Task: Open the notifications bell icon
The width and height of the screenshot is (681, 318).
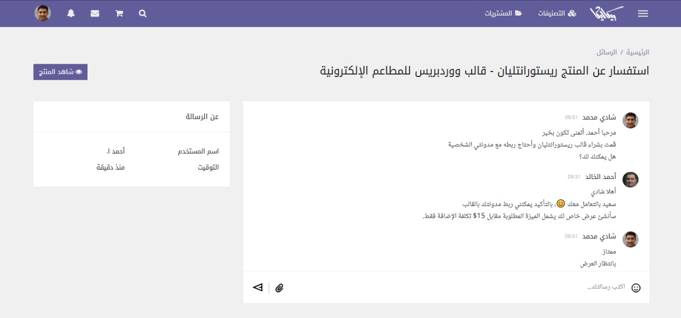Action: pyautogui.click(x=71, y=14)
